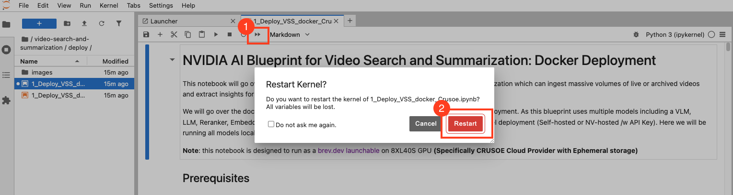Click the blue new launcher plus button
The image size is (733, 195).
[x=39, y=23]
